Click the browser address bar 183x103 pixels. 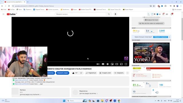tap(81, 6)
